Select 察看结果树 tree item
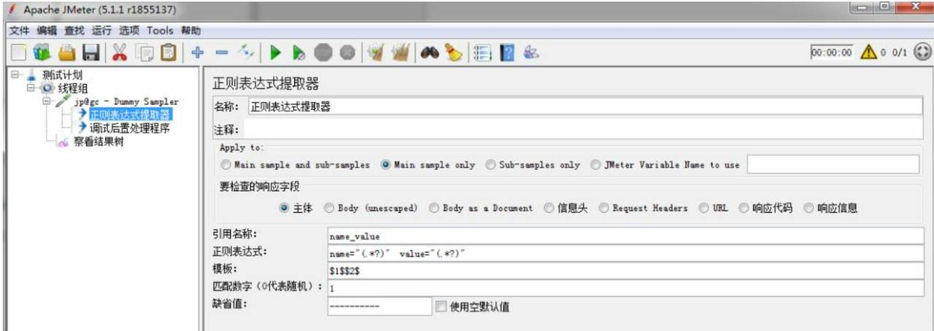Screen dimensions: 934x331 pos(99,141)
